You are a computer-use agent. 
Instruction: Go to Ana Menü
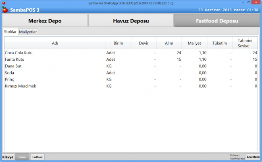253,157
